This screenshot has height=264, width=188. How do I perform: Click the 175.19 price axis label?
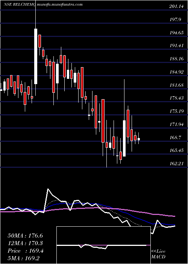(x=177, y=111)
